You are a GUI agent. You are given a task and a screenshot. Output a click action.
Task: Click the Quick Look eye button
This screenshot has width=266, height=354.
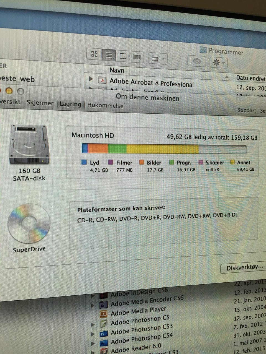(x=197, y=61)
